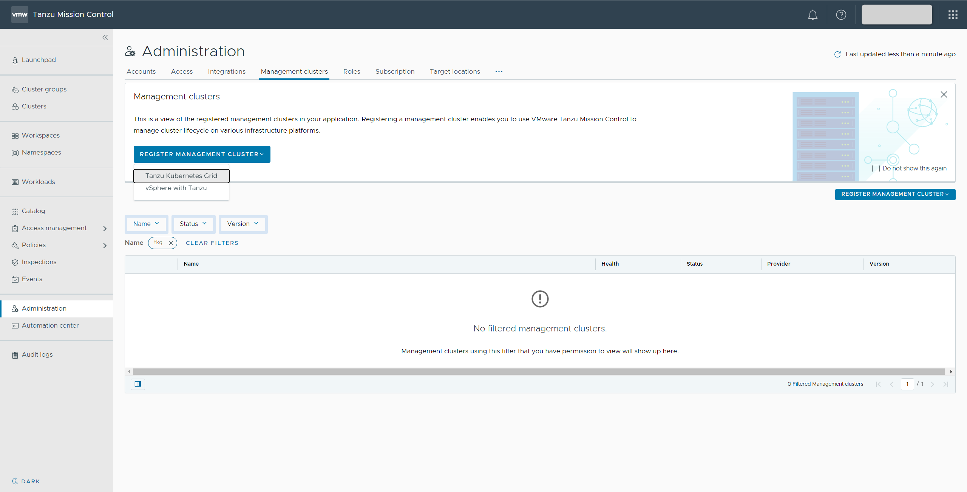This screenshot has height=492, width=967.
Task: Check Do not show this again
Action: pos(876,169)
